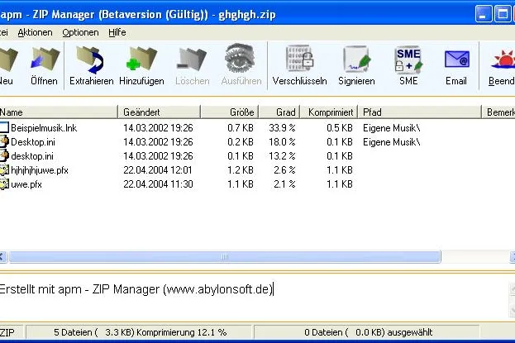The height and width of the screenshot is (343, 515).
Task: Sort by the Pfad column header
Action: pyautogui.click(x=420, y=112)
